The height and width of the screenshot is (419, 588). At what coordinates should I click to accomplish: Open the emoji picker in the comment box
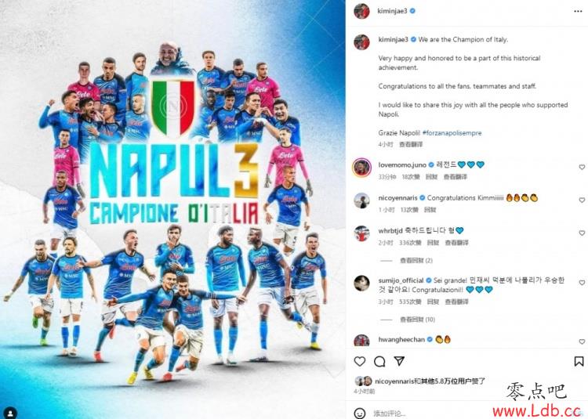[x=360, y=413]
